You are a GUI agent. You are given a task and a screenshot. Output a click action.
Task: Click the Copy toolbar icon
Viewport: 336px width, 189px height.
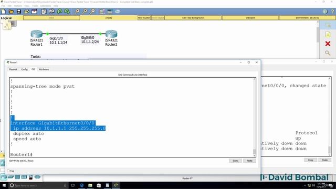tap(44, 12)
